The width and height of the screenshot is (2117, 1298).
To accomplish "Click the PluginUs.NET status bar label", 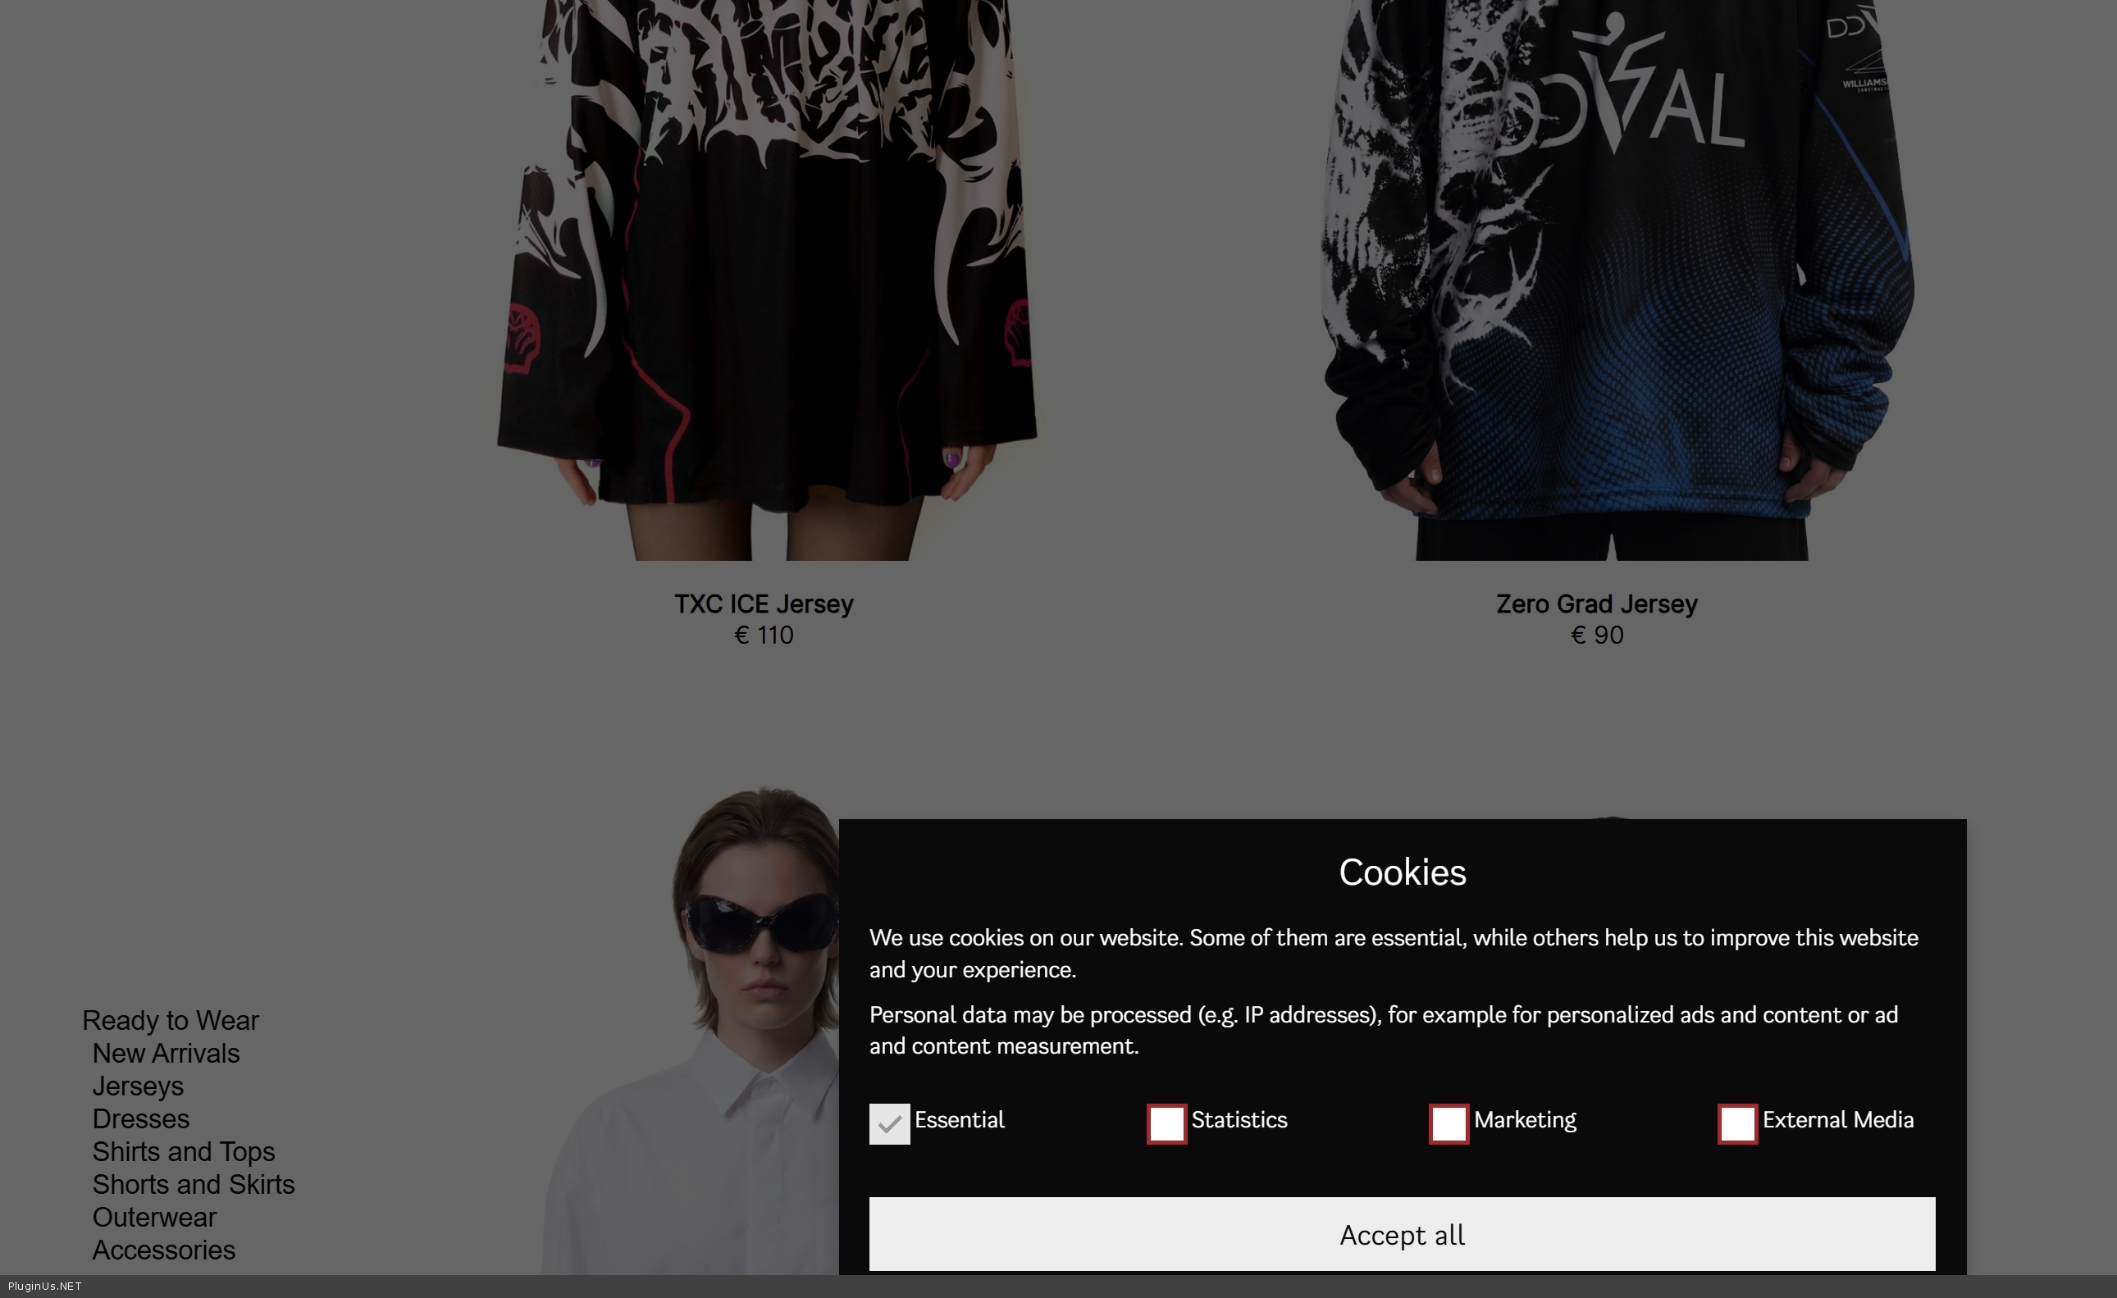I will 44,1286.
